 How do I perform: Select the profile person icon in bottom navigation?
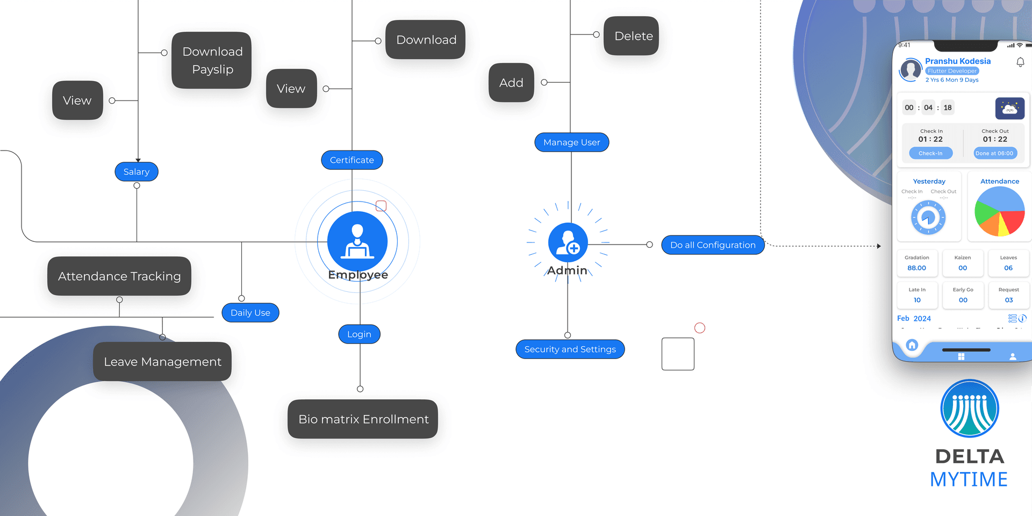1013,356
